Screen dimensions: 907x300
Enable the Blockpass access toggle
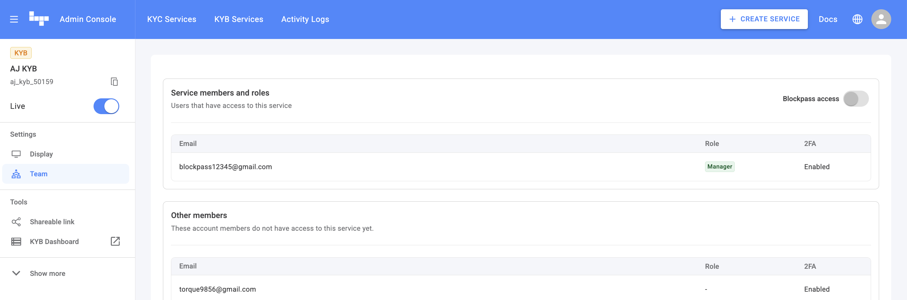(x=856, y=99)
